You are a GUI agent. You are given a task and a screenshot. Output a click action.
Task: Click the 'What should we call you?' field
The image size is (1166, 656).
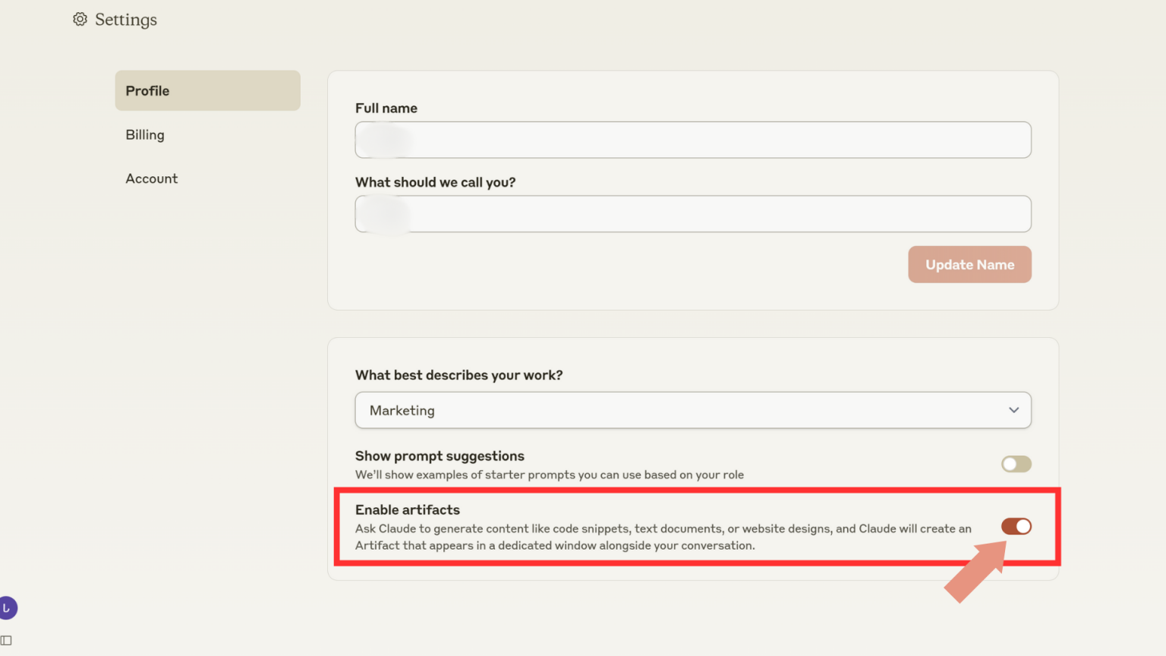click(x=692, y=214)
